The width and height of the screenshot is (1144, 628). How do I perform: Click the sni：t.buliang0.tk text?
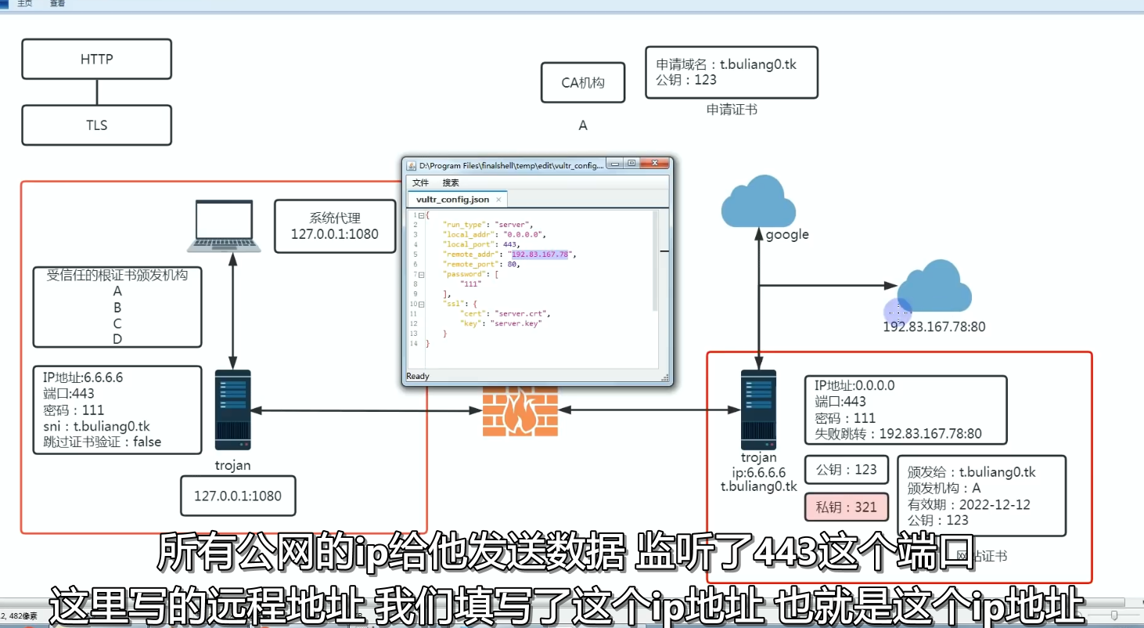96,426
